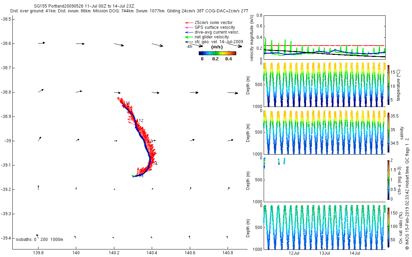The width and height of the screenshot is (412, 257).
Task: Click the '(m/s)' colorbar title
Action: tap(217, 47)
